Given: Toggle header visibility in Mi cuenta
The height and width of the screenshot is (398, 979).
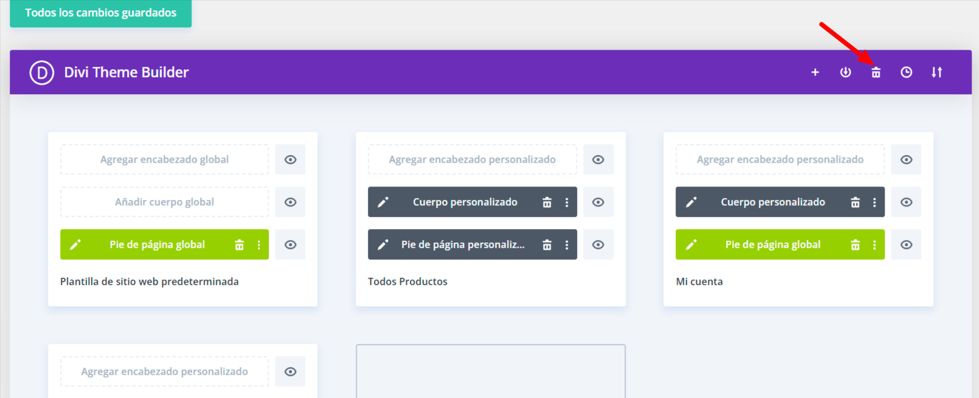Looking at the screenshot, I should (906, 159).
